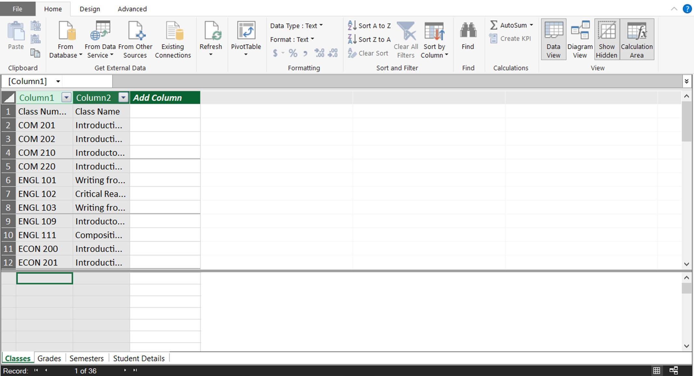Apply percent format icon

[293, 53]
